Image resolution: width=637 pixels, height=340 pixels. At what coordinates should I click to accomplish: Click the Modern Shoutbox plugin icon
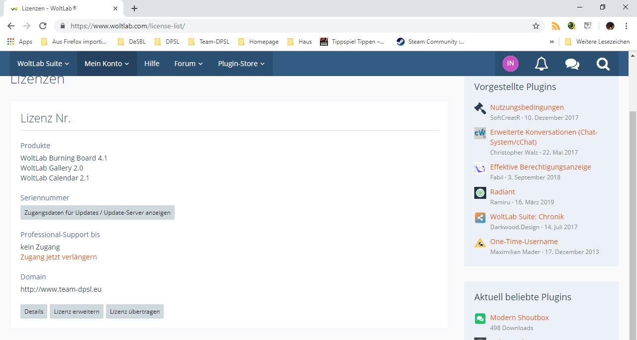click(480, 319)
